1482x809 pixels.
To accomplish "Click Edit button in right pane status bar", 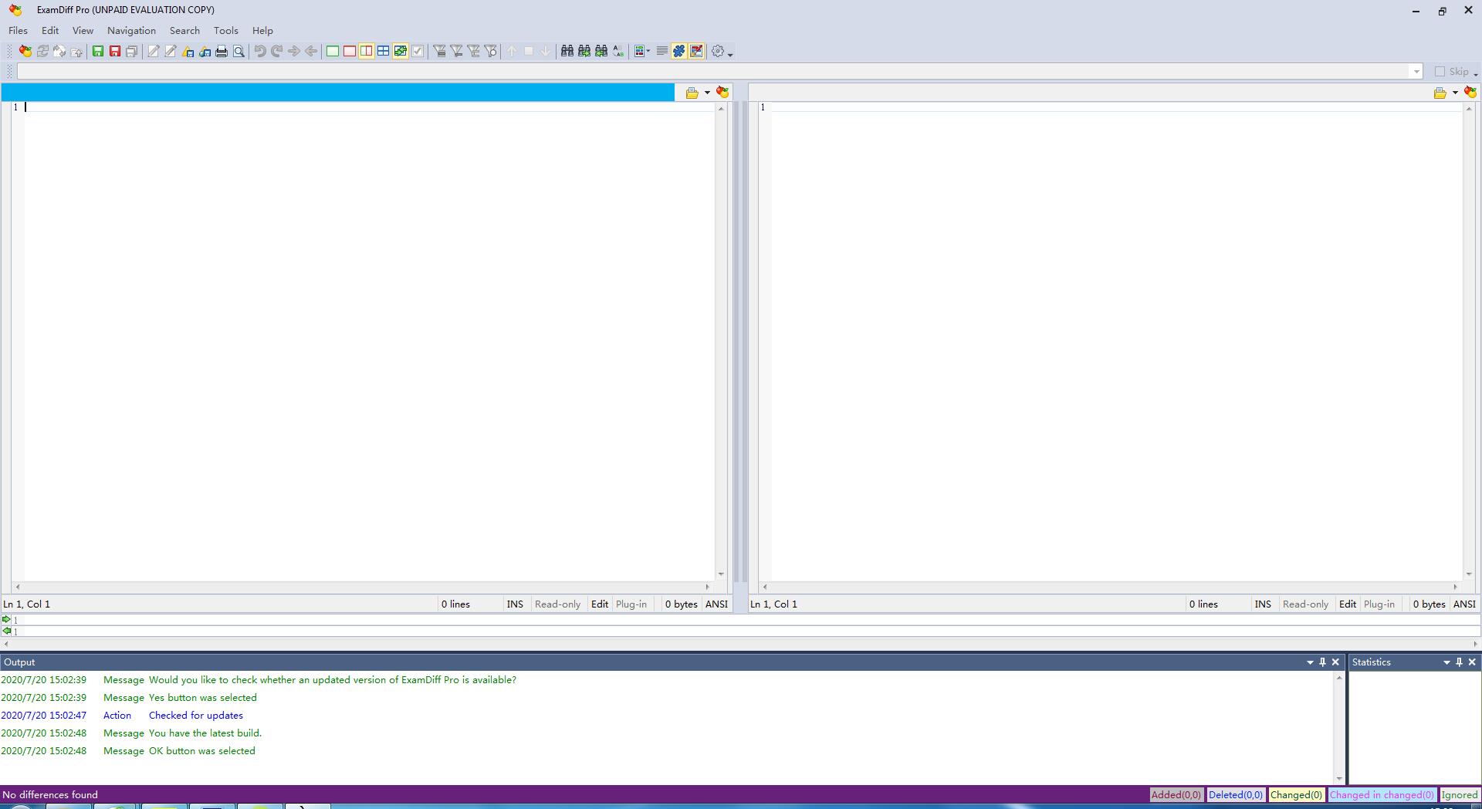I will point(1347,604).
